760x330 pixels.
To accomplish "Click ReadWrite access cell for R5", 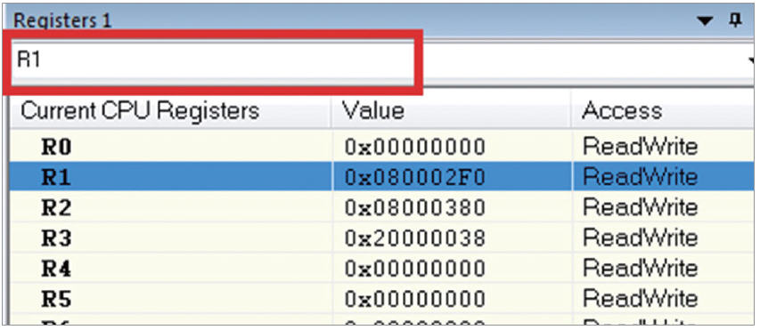I will [640, 299].
